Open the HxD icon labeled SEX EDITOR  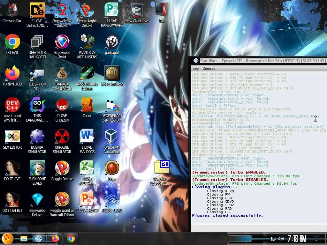coord(12,139)
